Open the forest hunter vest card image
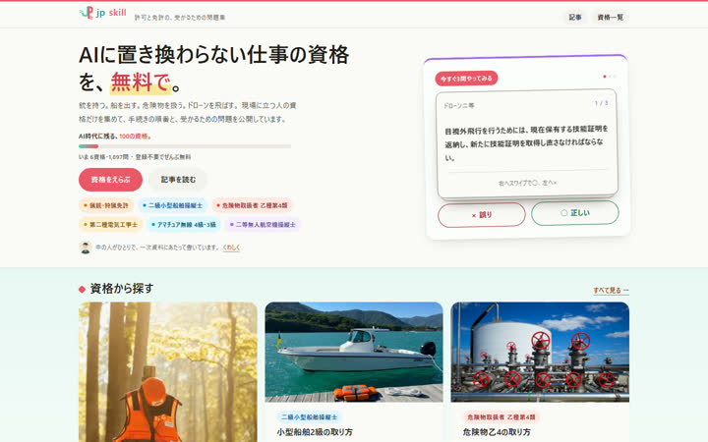 click(168, 371)
